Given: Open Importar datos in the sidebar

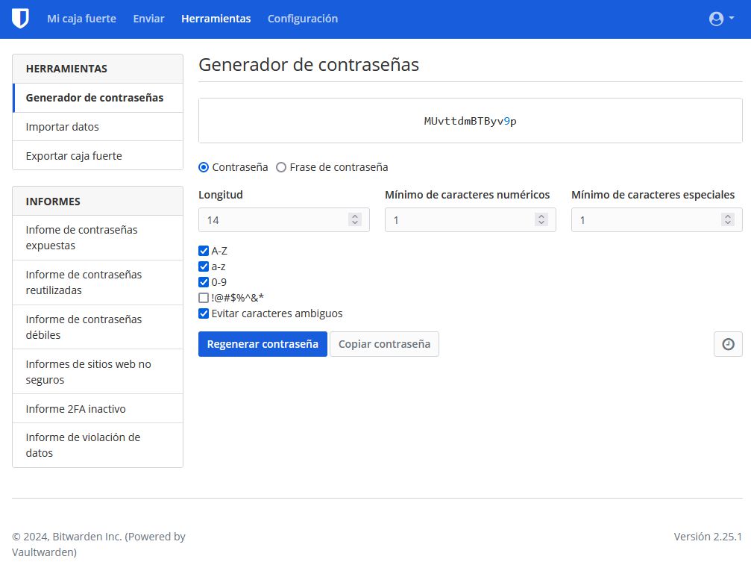Looking at the screenshot, I should 63,127.
